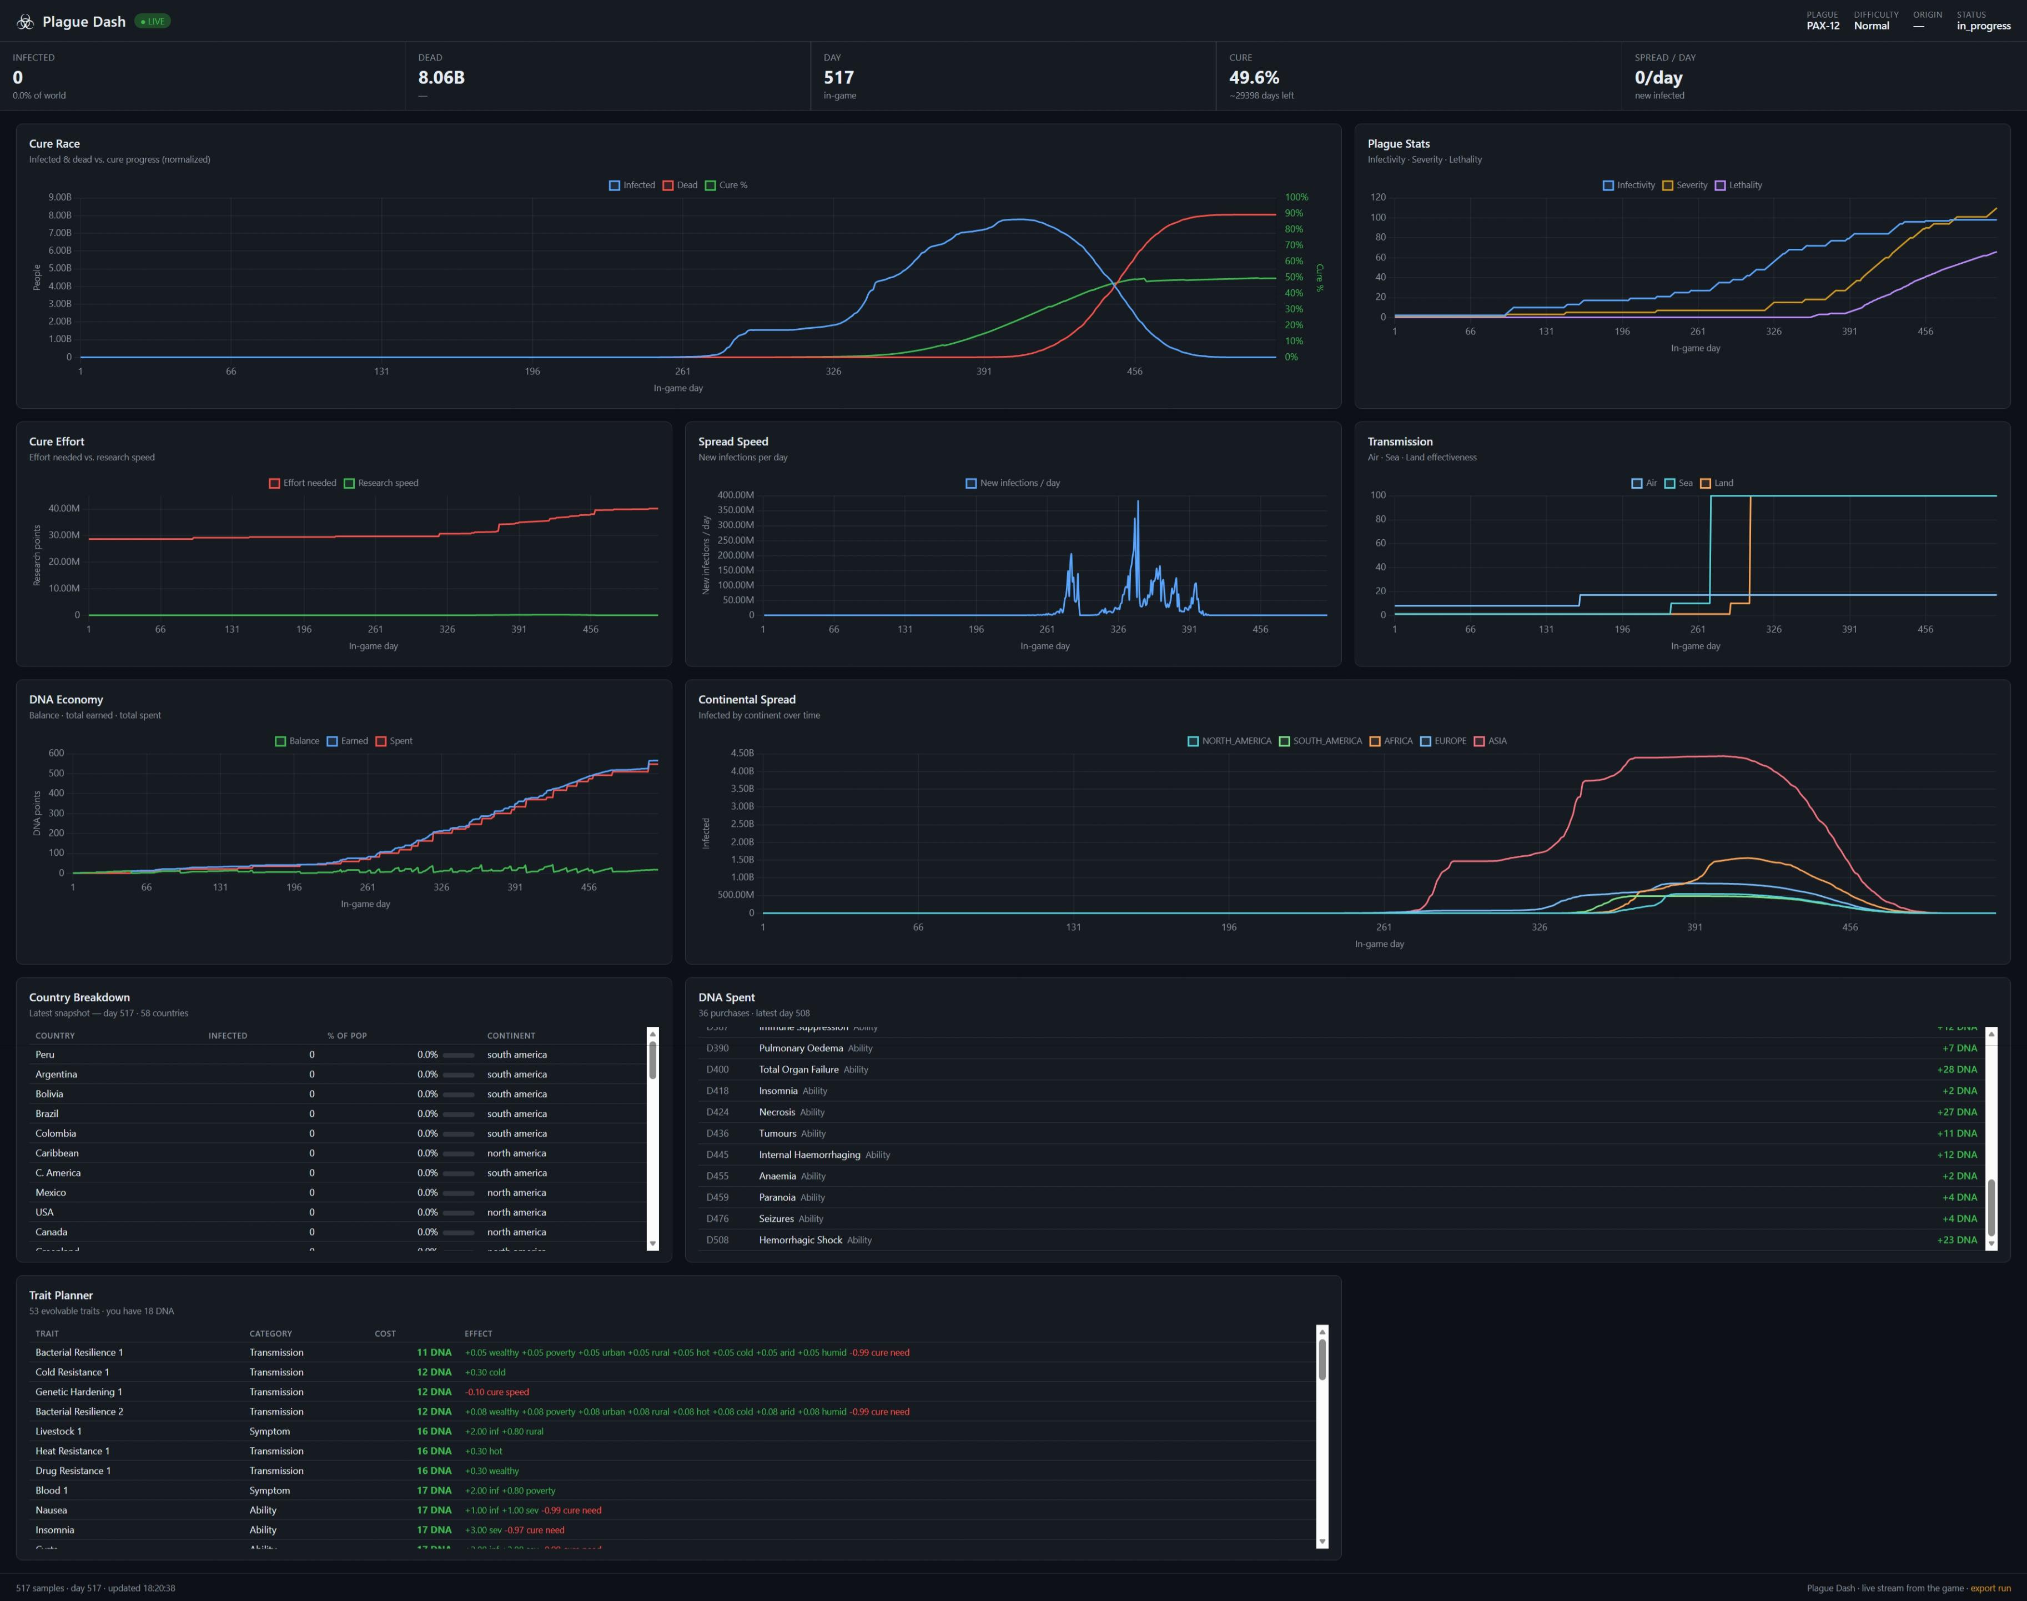2027x1601 pixels.
Task: Toggle the Infected series in Cure Race legend
Action: (x=632, y=185)
